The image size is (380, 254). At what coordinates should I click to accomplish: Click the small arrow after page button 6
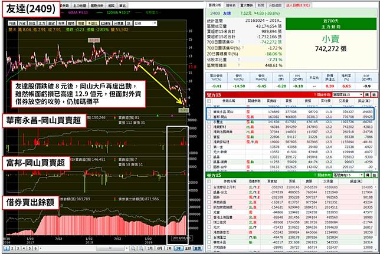coord(41,248)
